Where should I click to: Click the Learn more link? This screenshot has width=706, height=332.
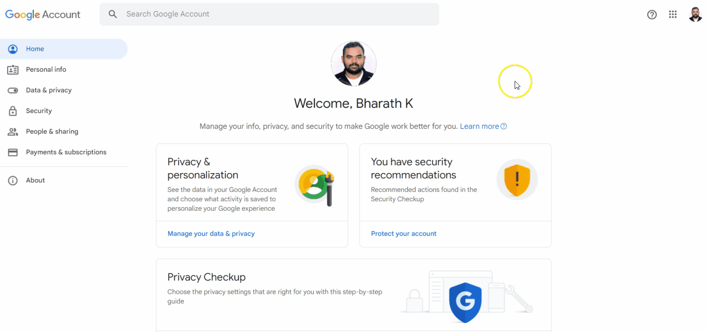pos(479,126)
